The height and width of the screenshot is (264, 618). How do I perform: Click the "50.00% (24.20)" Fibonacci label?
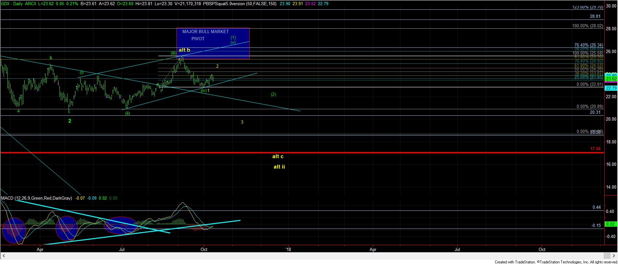tap(589, 70)
